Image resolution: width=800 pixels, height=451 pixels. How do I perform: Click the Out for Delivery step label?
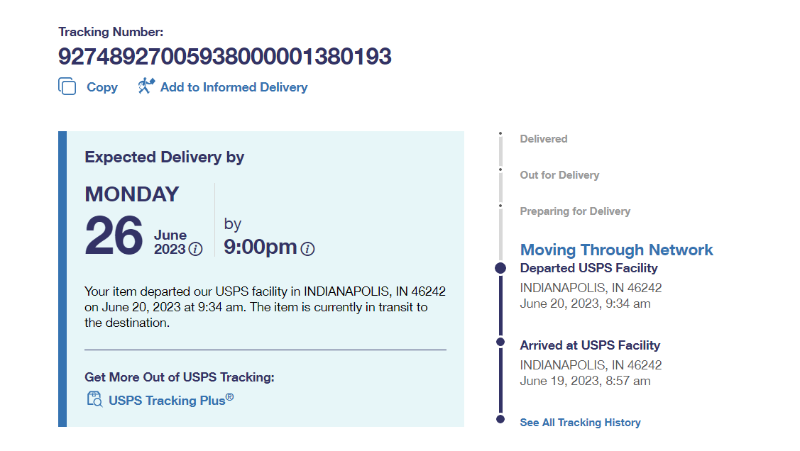pos(559,175)
